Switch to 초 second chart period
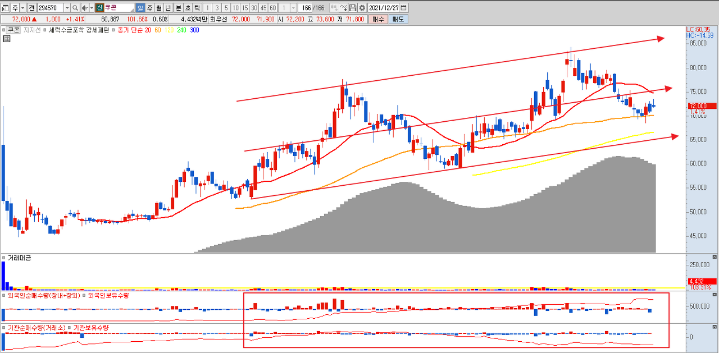Screen dimensions: 719x353 [188, 8]
